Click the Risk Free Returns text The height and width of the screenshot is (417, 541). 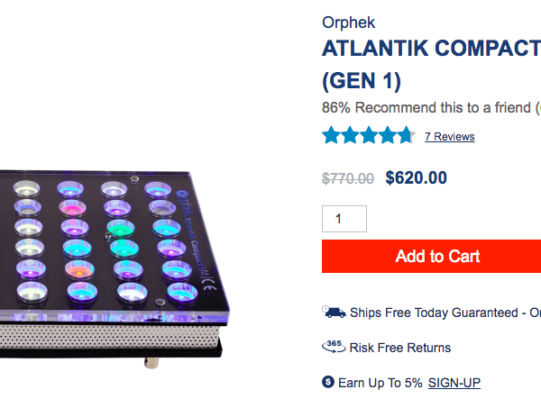coord(399,348)
